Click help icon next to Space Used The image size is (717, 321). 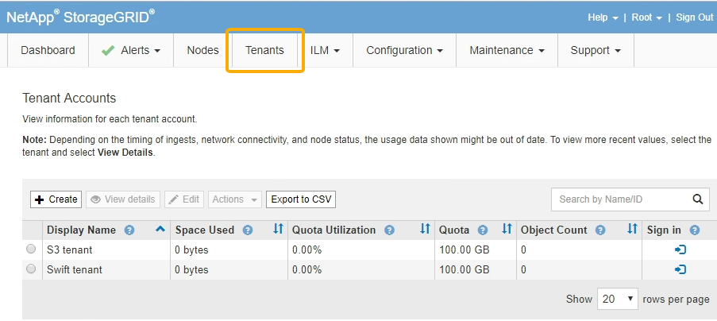pyautogui.click(x=248, y=230)
